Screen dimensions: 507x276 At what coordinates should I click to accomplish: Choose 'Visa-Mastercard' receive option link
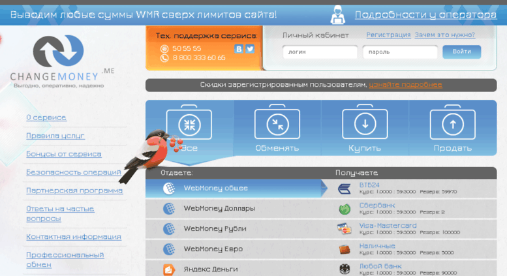[388, 226]
